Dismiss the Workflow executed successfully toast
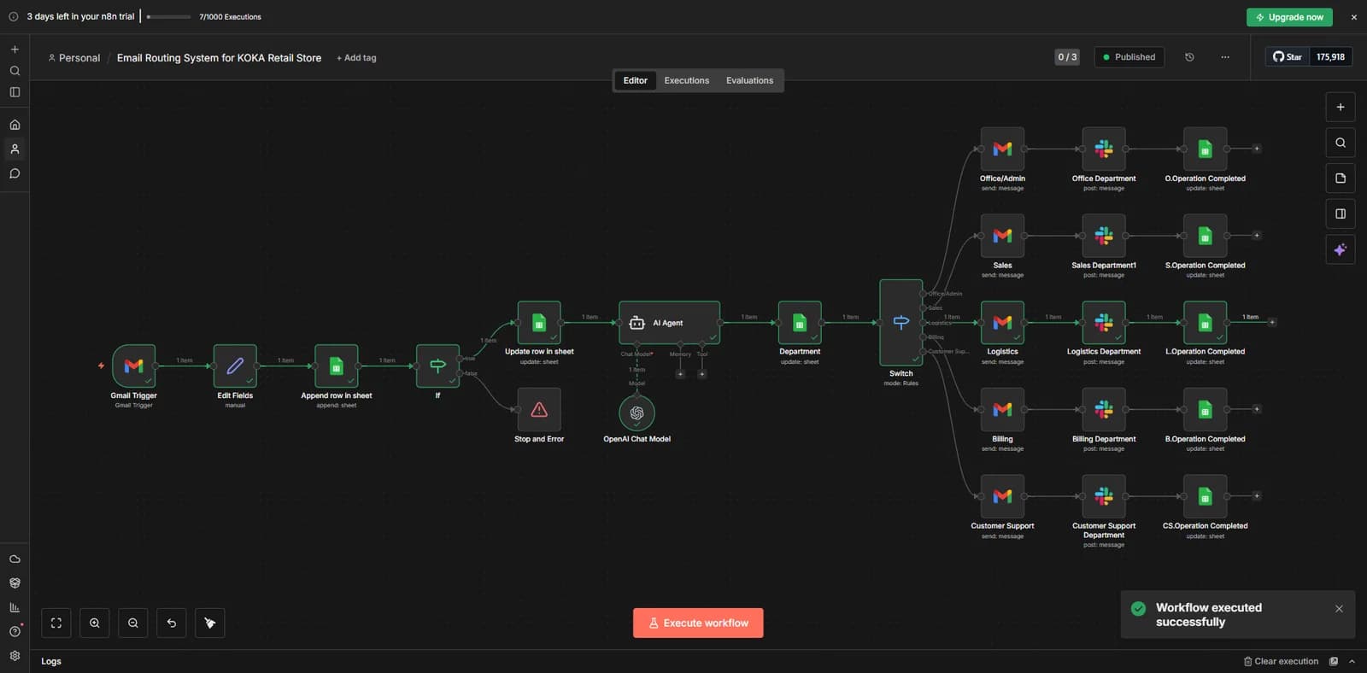 (1339, 609)
